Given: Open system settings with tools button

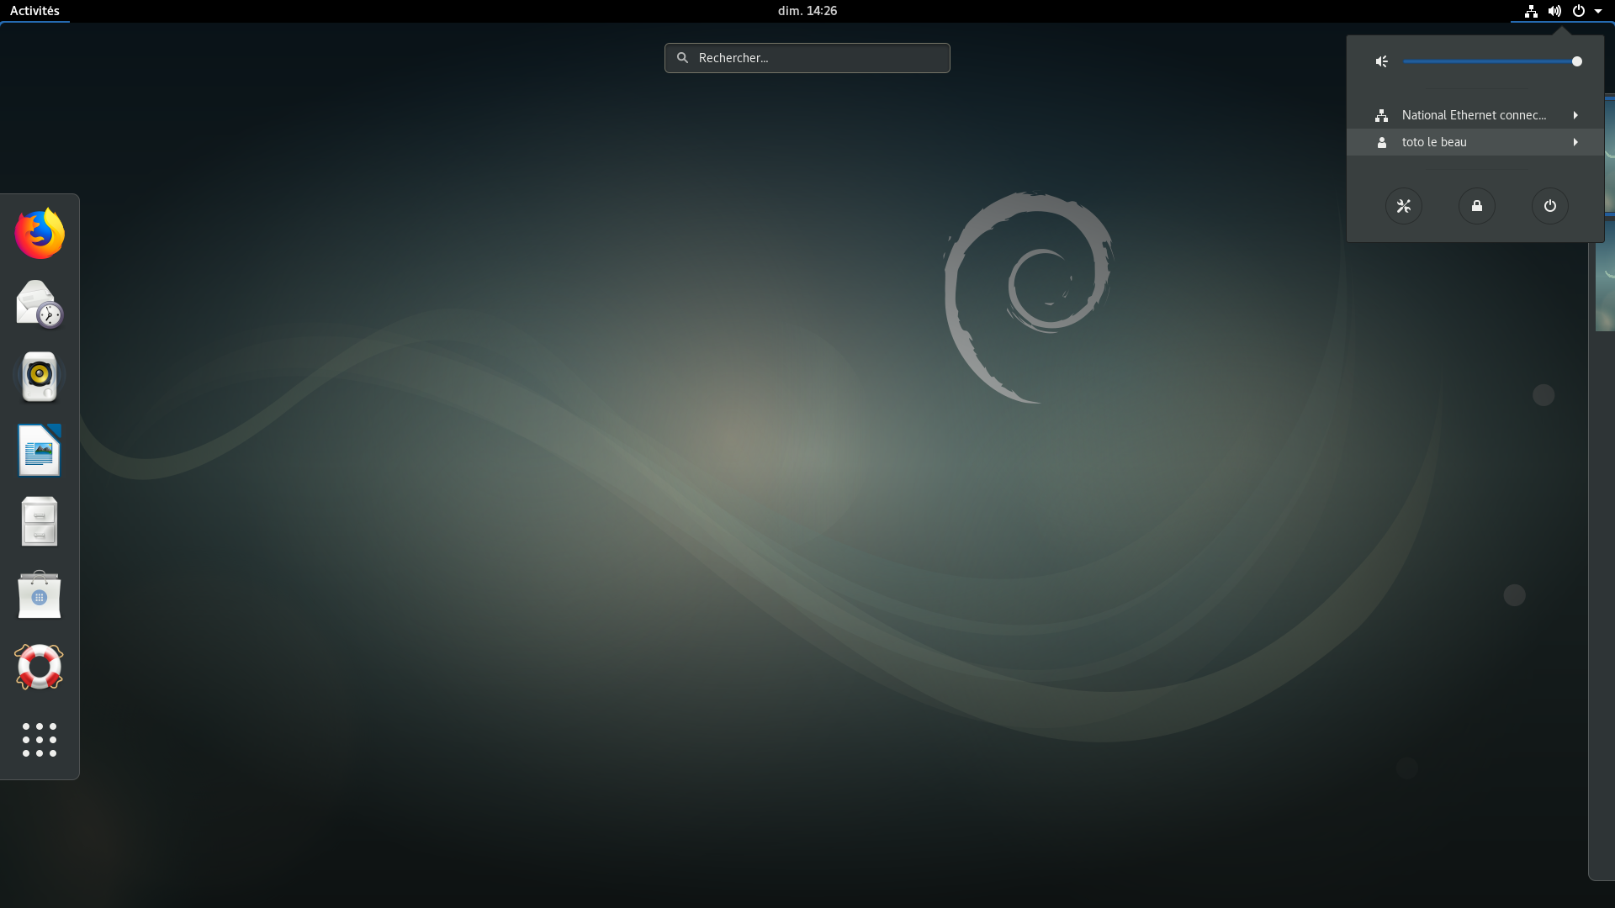Looking at the screenshot, I should click(1404, 206).
